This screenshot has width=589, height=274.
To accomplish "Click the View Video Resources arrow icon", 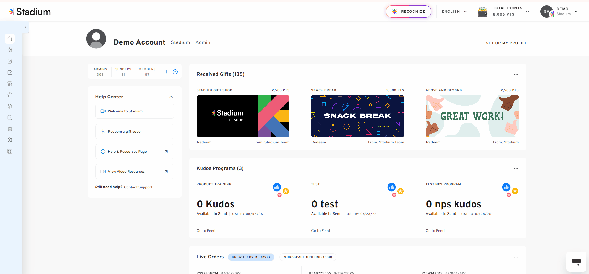I will pyautogui.click(x=166, y=172).
